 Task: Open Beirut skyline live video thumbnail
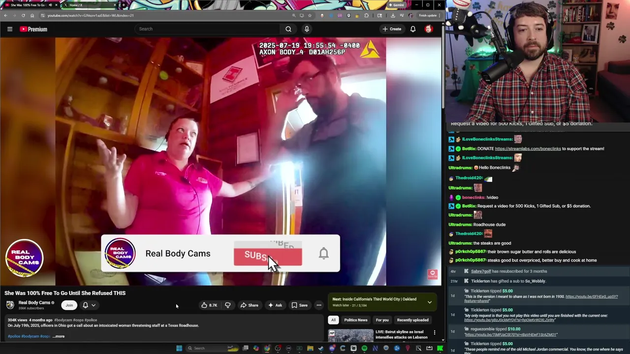coord(351,336)
